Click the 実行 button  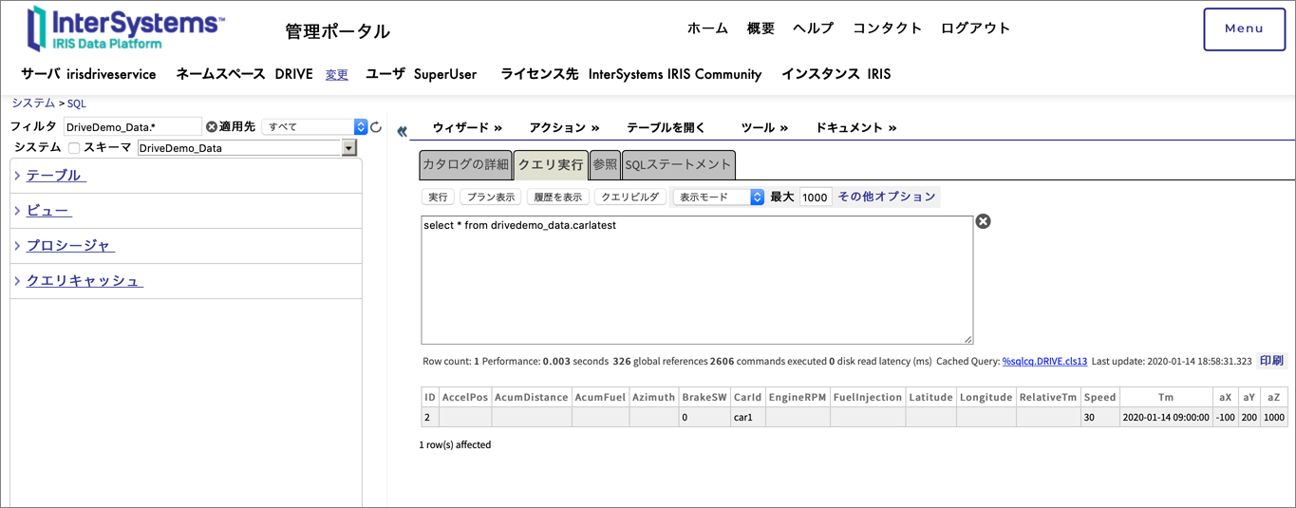coord(438,198)
